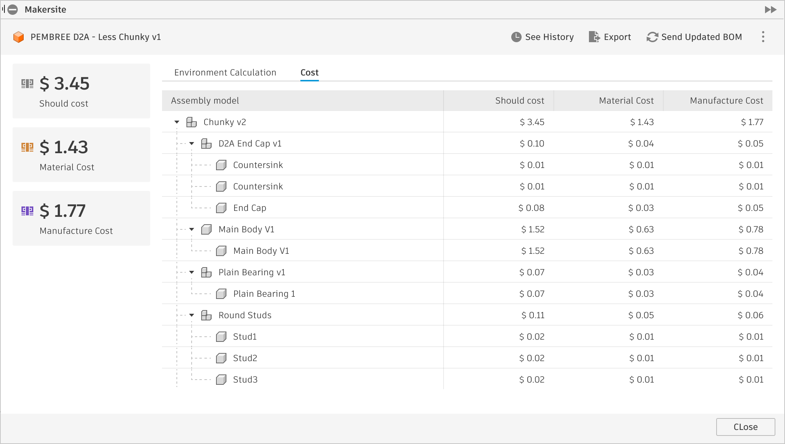Click the Export button label
The width and height of the screenshot is (785, 444).
pyautogui.click(x=617, y=37)
